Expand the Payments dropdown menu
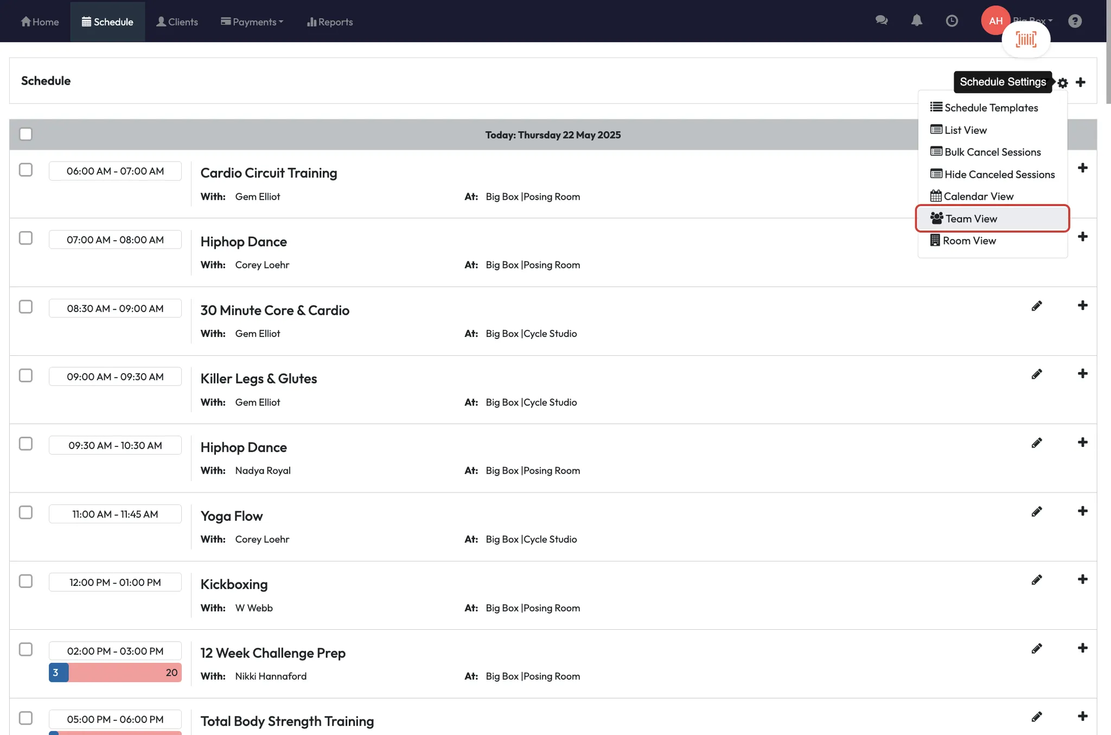This screenshot has width=1111, height=735. 252,22
